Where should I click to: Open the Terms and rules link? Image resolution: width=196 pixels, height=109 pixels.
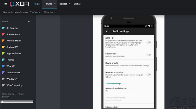pos(9,94)
